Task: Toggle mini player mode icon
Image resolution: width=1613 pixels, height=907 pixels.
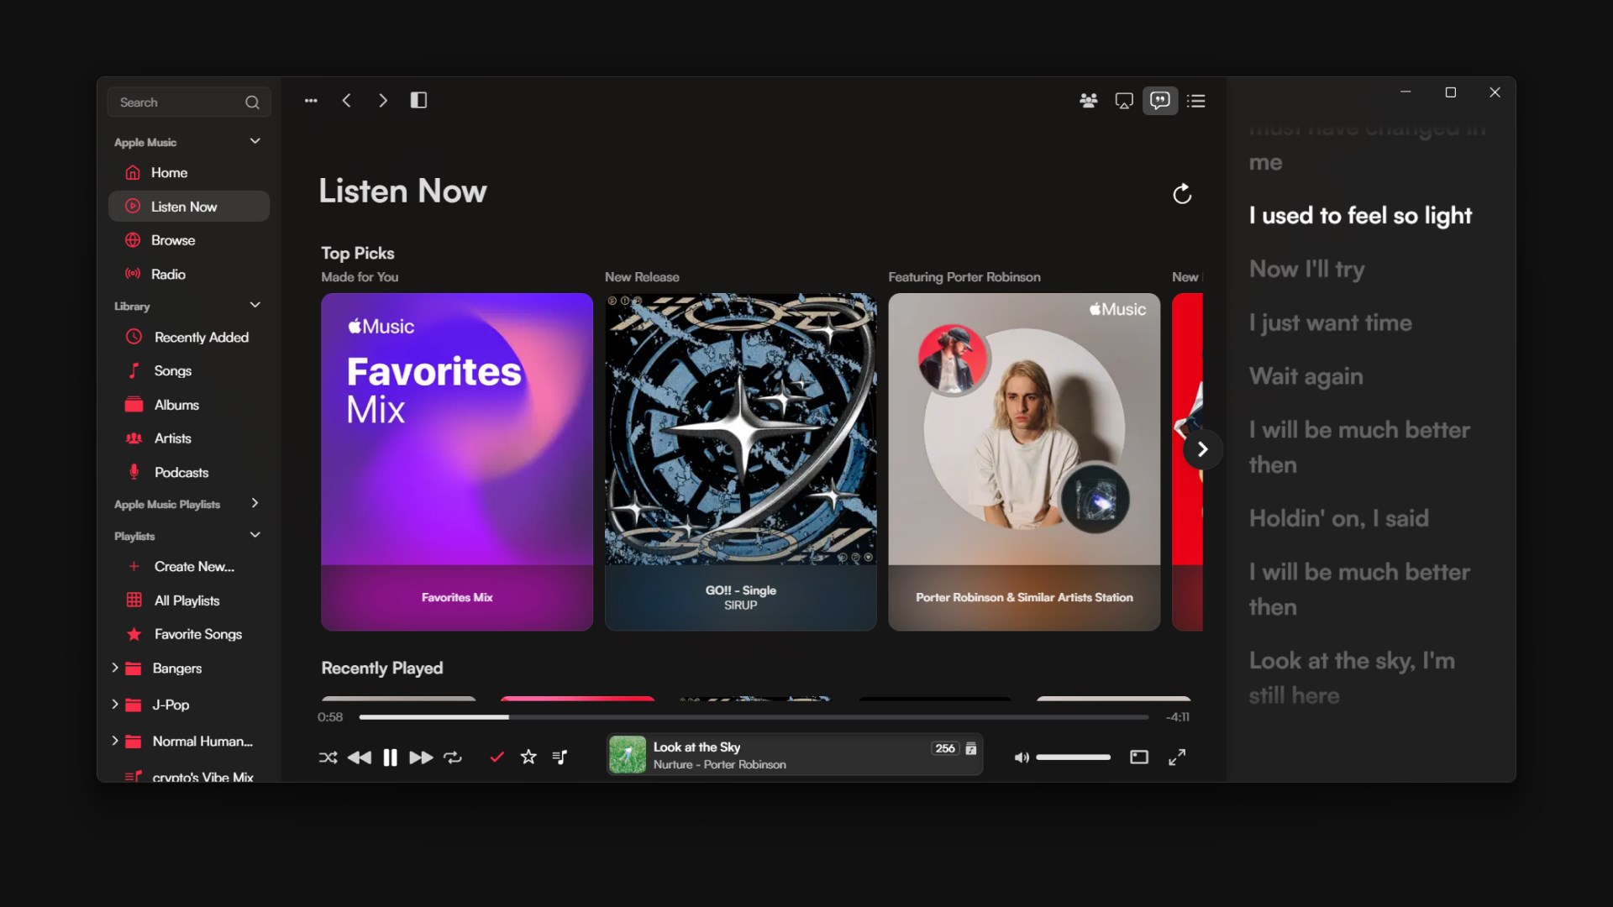Action: (x=1138, y=757)
